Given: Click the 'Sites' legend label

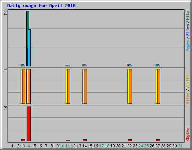Looking at the screenshot, I should click(188, 98).
